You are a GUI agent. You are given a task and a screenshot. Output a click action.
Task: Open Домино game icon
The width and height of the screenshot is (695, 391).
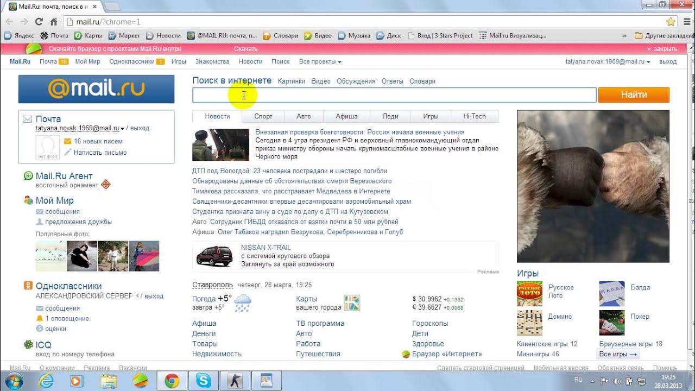click(x=529, y=323)
